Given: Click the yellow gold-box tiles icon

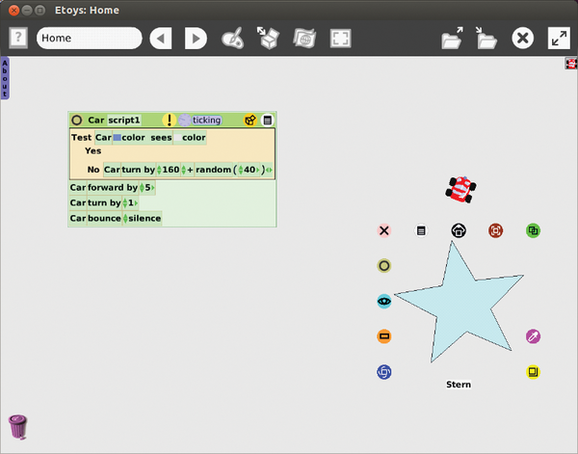Looking at the screenshot, I should pyautogui.click(x=250, y=120).
